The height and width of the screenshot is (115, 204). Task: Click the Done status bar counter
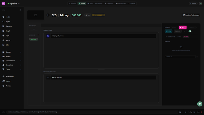[x=197, y=112]
